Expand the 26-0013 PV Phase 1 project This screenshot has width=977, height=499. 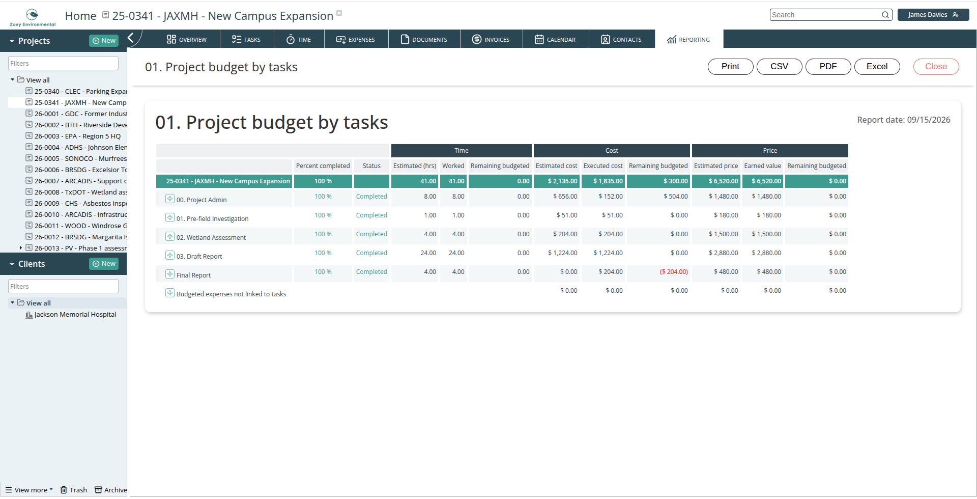point(20,248)
